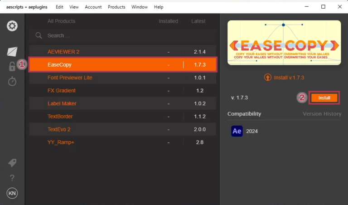Click the orange upload arrow install icon
Image resolution: width=348 pixels, height=205 pixels.
pyautogui.click(x=268, y=78)
